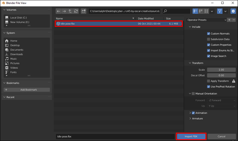The image size is (238, 141).
Task: Expand the Armature section
Action: coord(190,118)
